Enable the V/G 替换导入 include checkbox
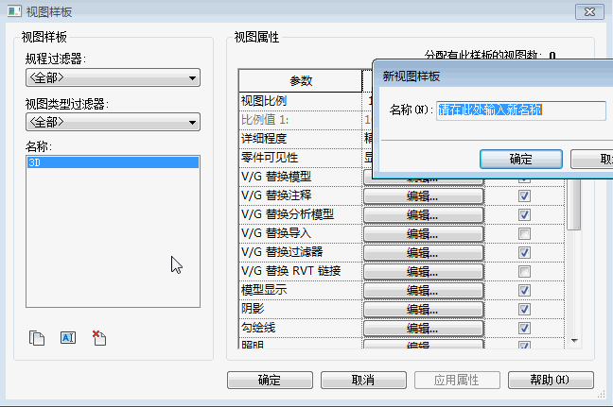613x407 pixels. tap(524, 233)
